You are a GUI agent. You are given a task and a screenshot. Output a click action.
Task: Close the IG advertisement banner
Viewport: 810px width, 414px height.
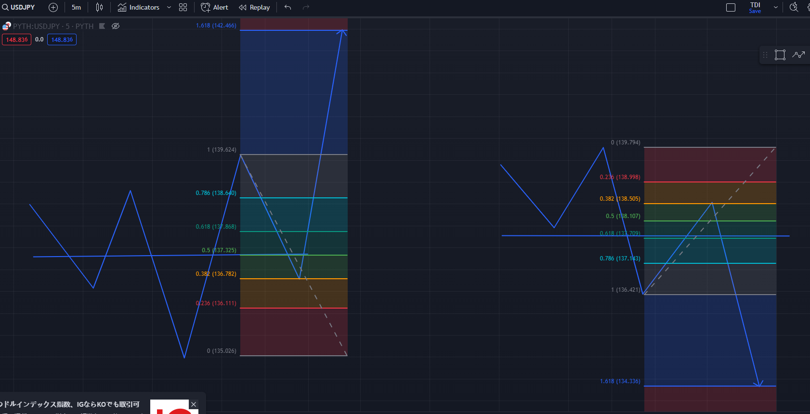[x=194, y=404]
